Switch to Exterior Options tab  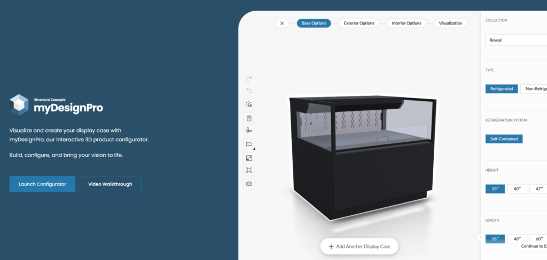coord(359,23)
